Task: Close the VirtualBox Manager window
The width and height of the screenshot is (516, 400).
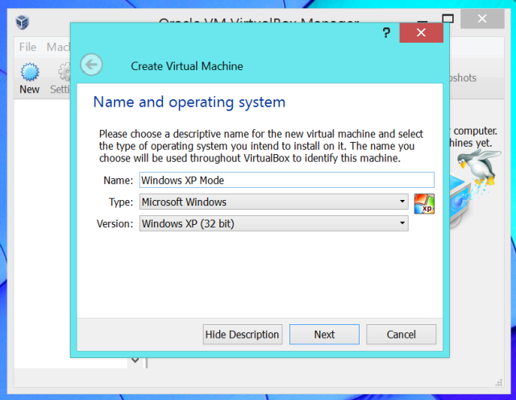Action: (482, 19)
